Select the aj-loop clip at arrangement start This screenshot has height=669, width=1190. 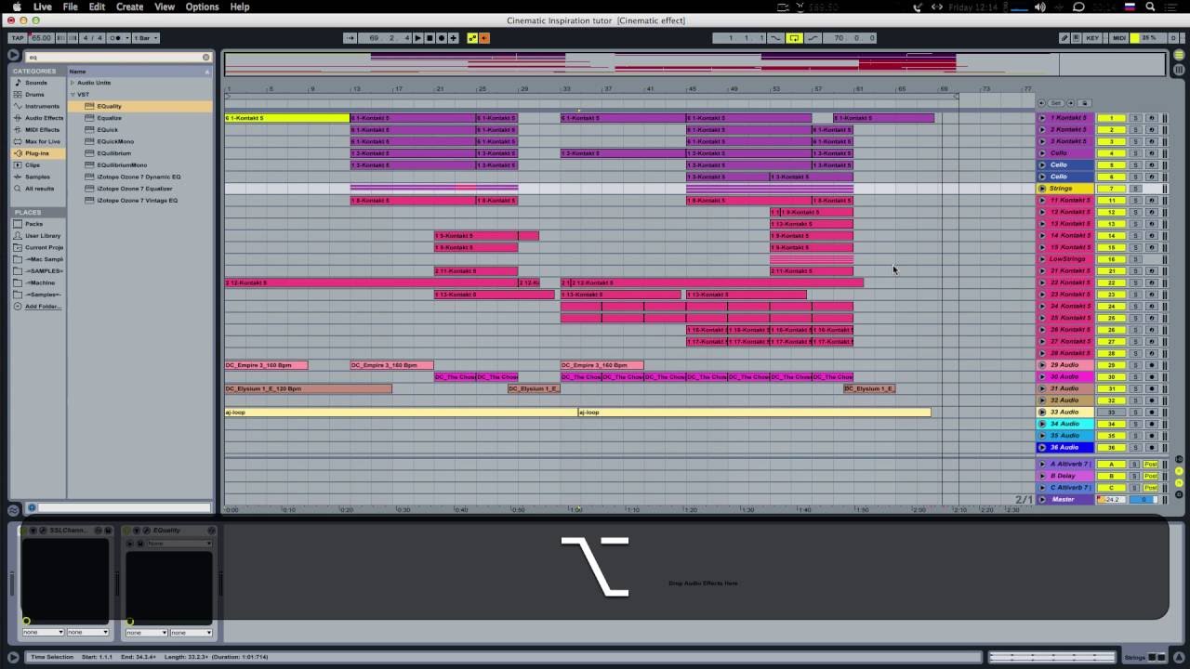click(401, 412)
